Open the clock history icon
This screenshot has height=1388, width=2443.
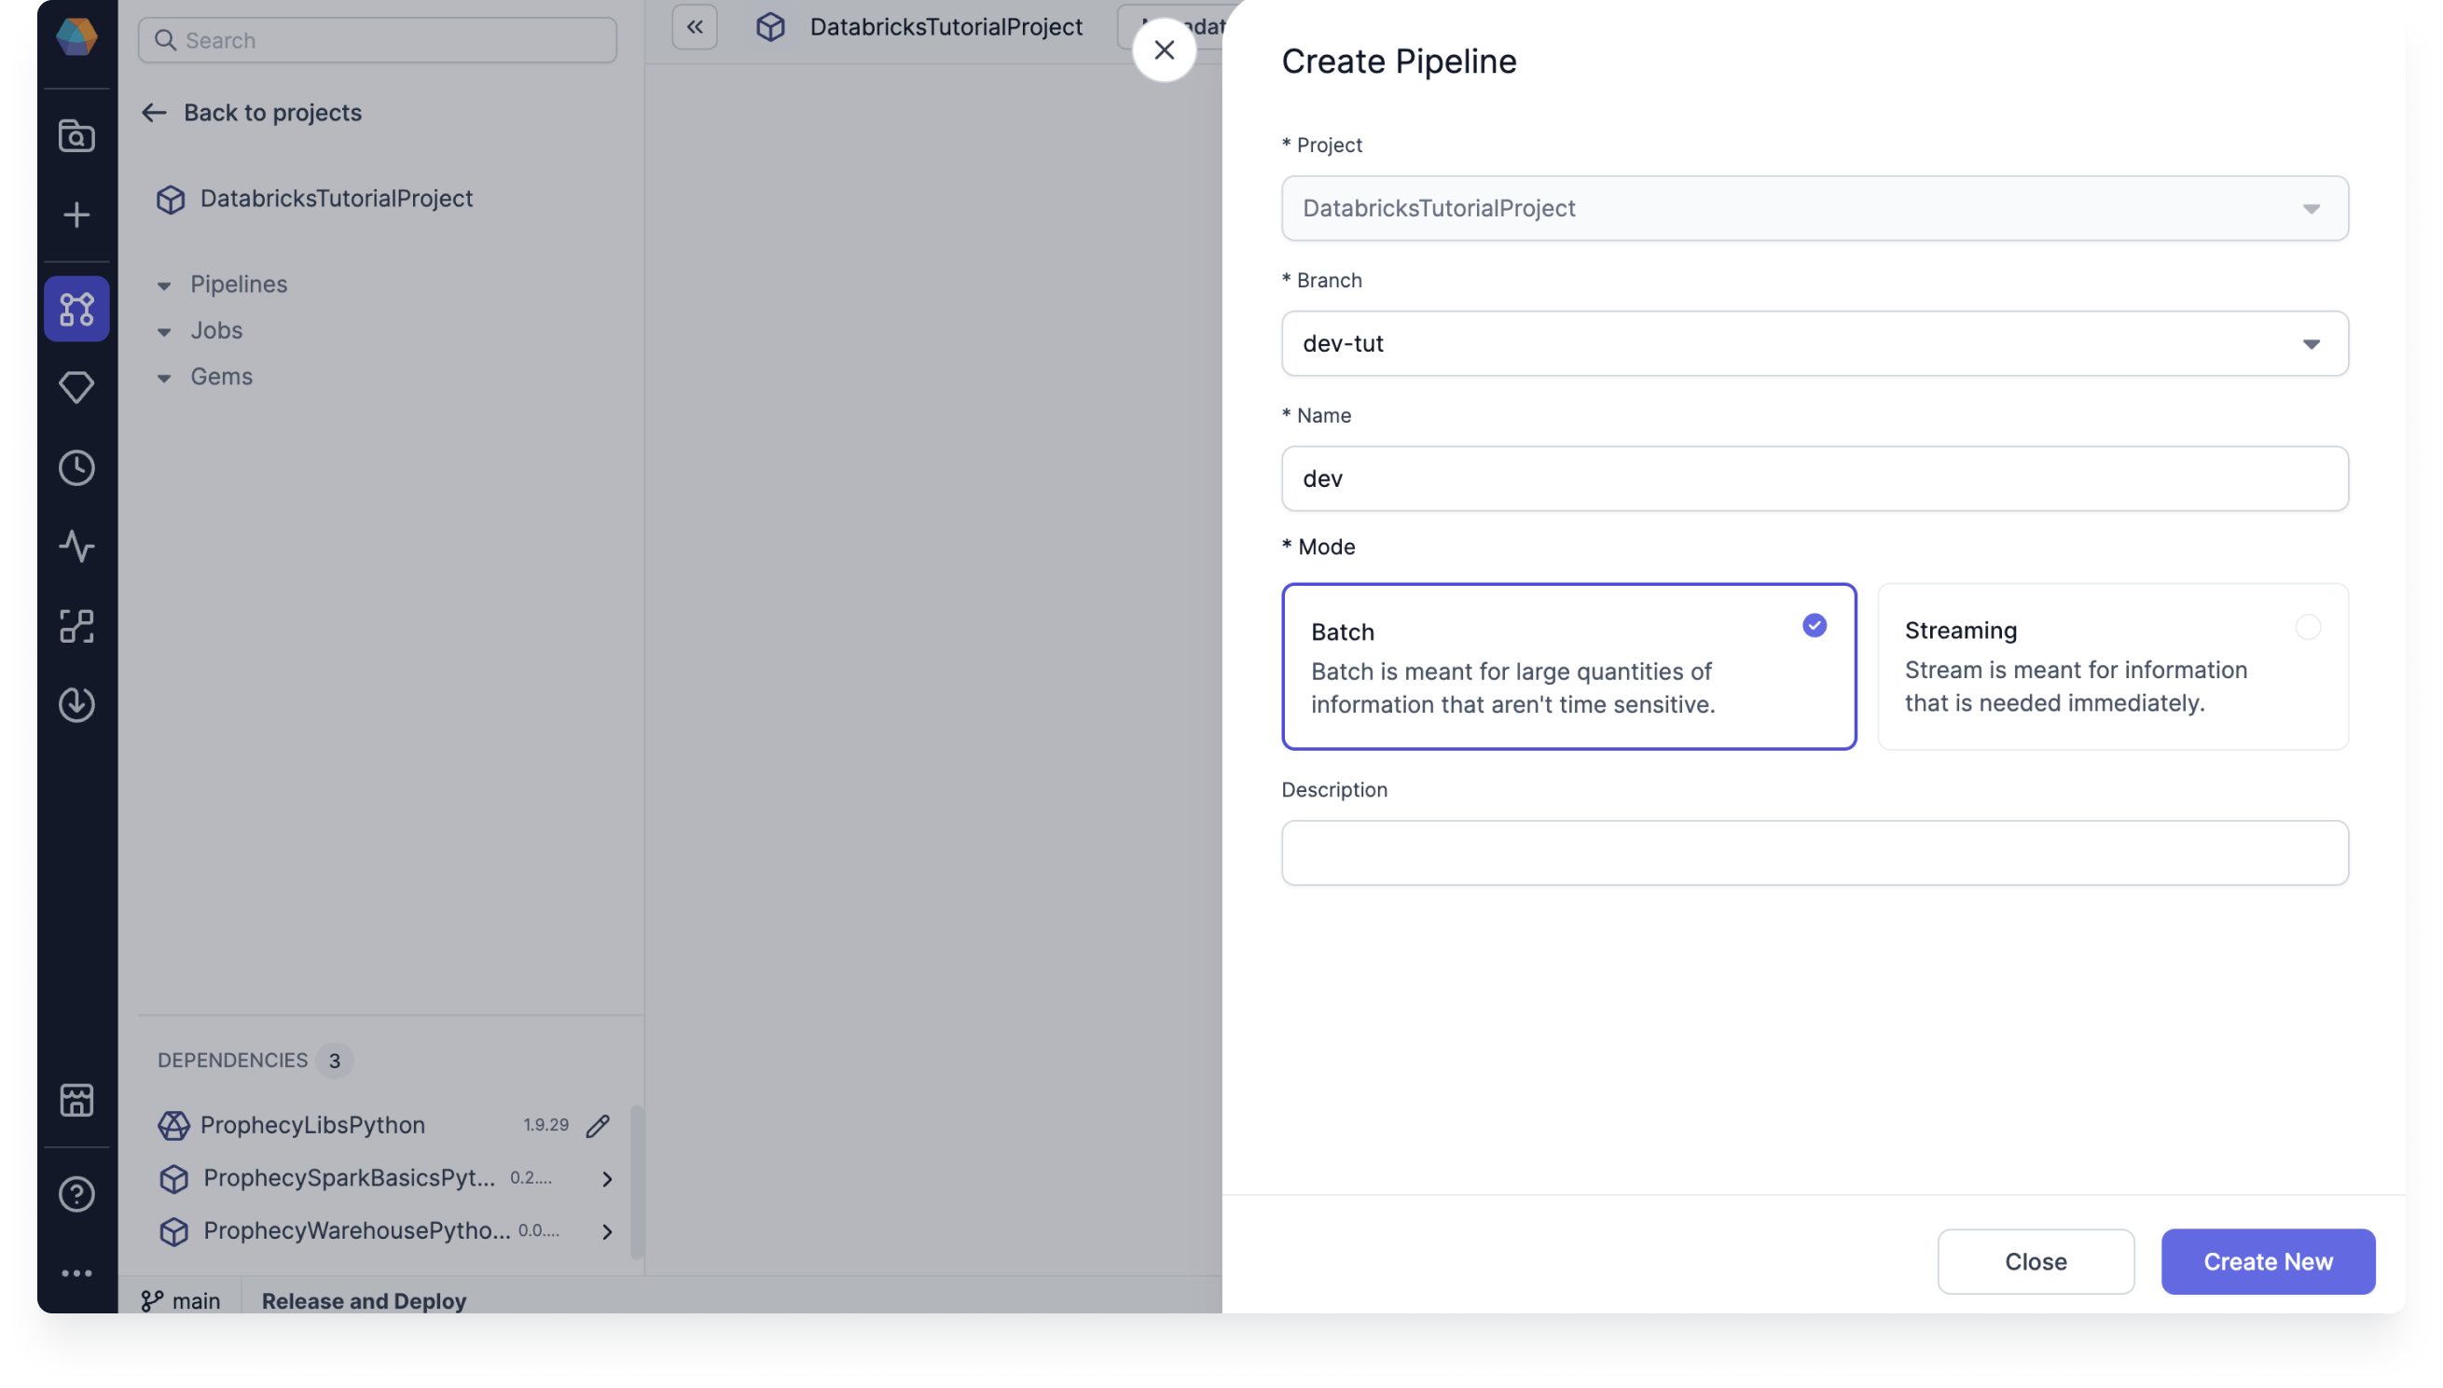(76, 467)
